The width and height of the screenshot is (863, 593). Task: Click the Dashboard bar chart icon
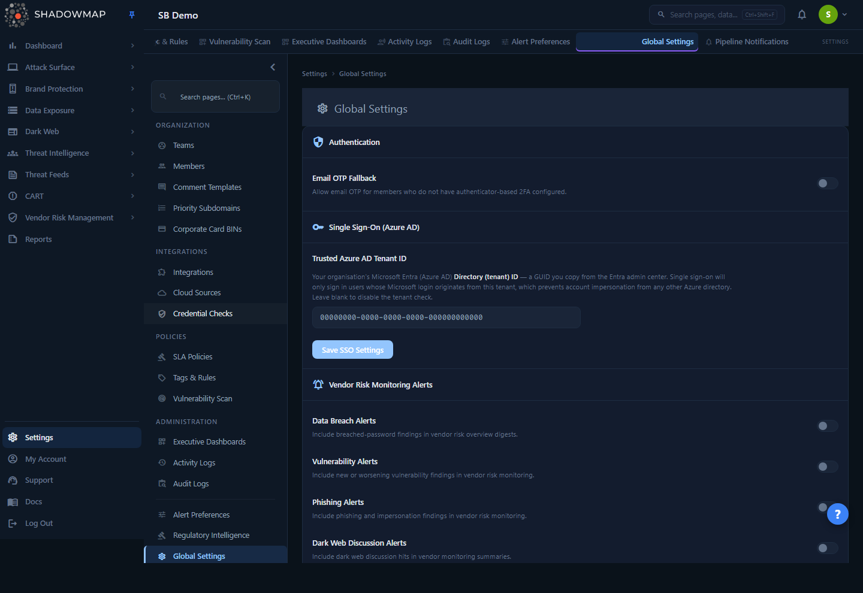pos(13,46)
